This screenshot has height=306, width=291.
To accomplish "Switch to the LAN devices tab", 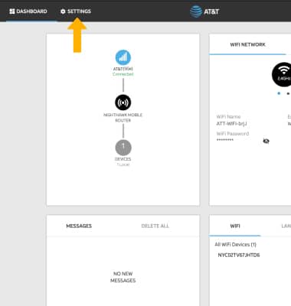I will click(x=286, y=226).
